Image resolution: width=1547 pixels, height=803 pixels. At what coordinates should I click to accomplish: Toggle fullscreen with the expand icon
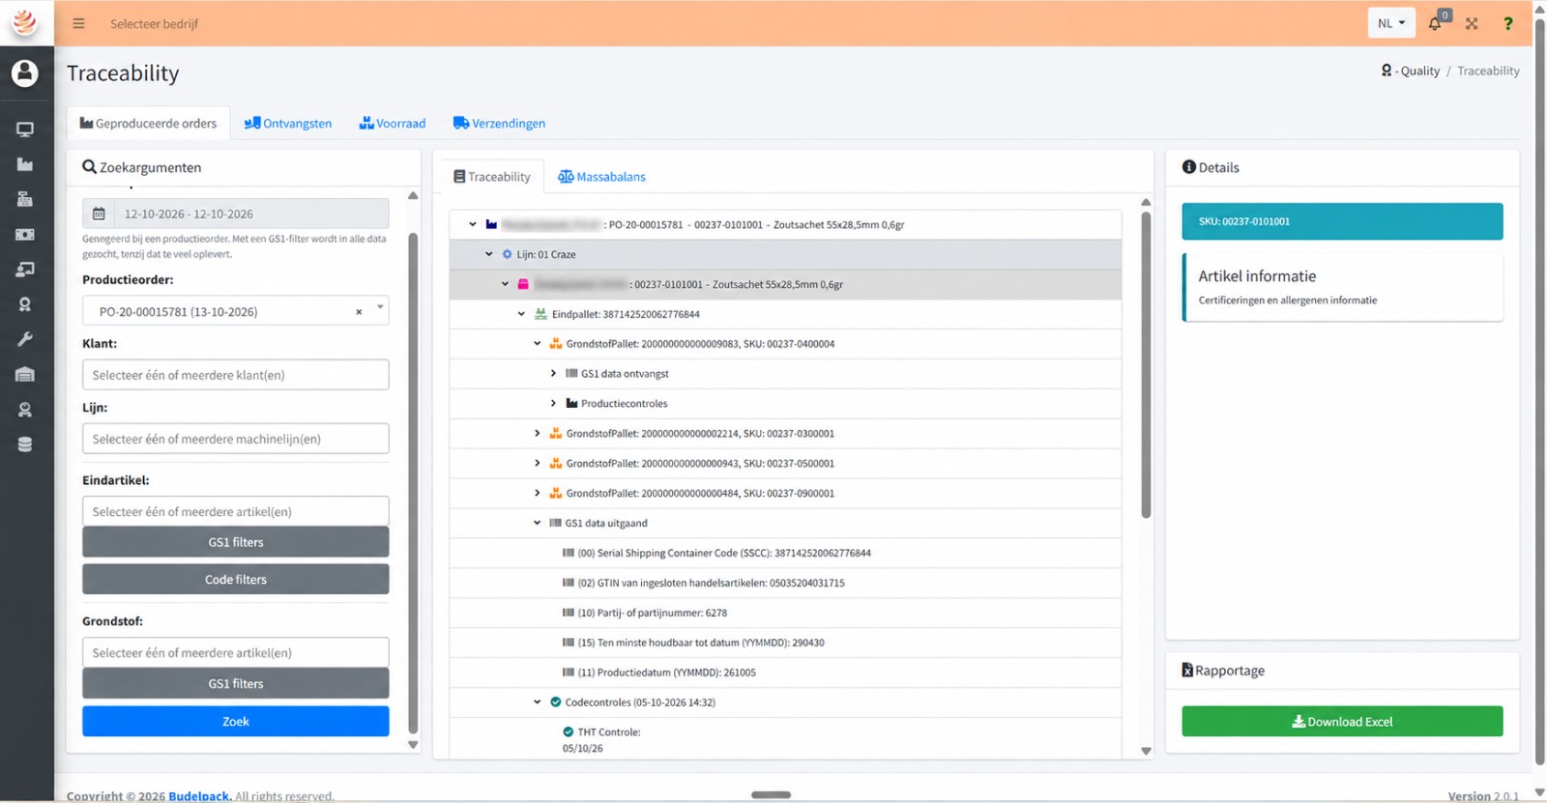pos(1472,23)
